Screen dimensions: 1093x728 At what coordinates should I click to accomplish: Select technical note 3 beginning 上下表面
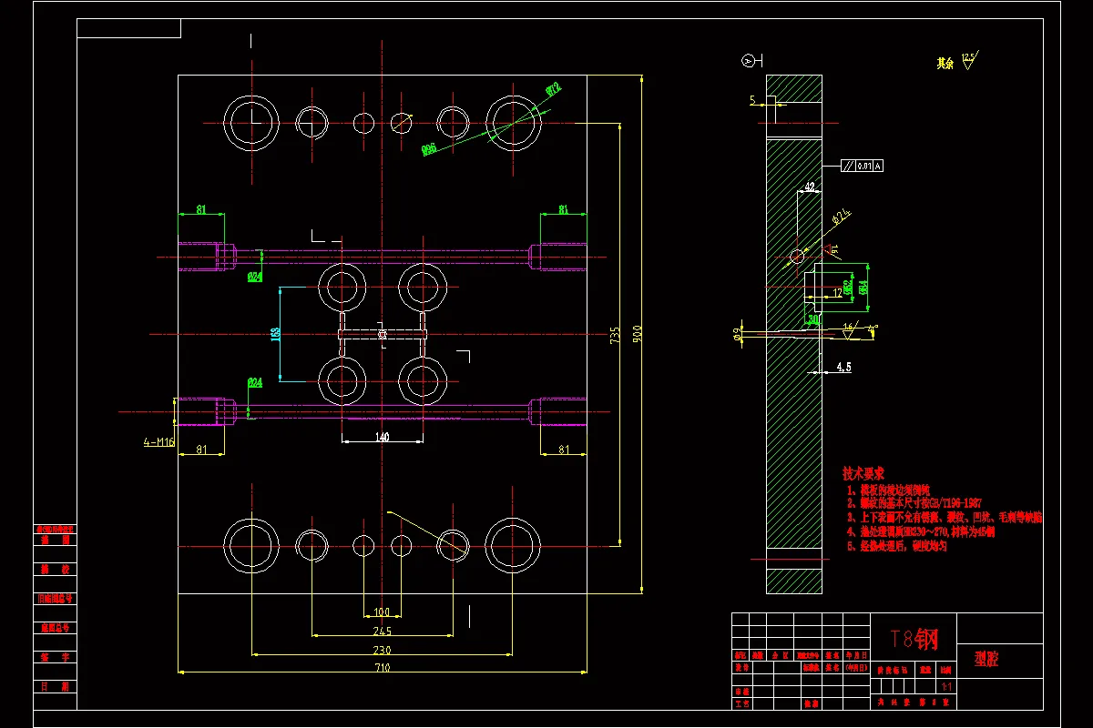point(944,517)
